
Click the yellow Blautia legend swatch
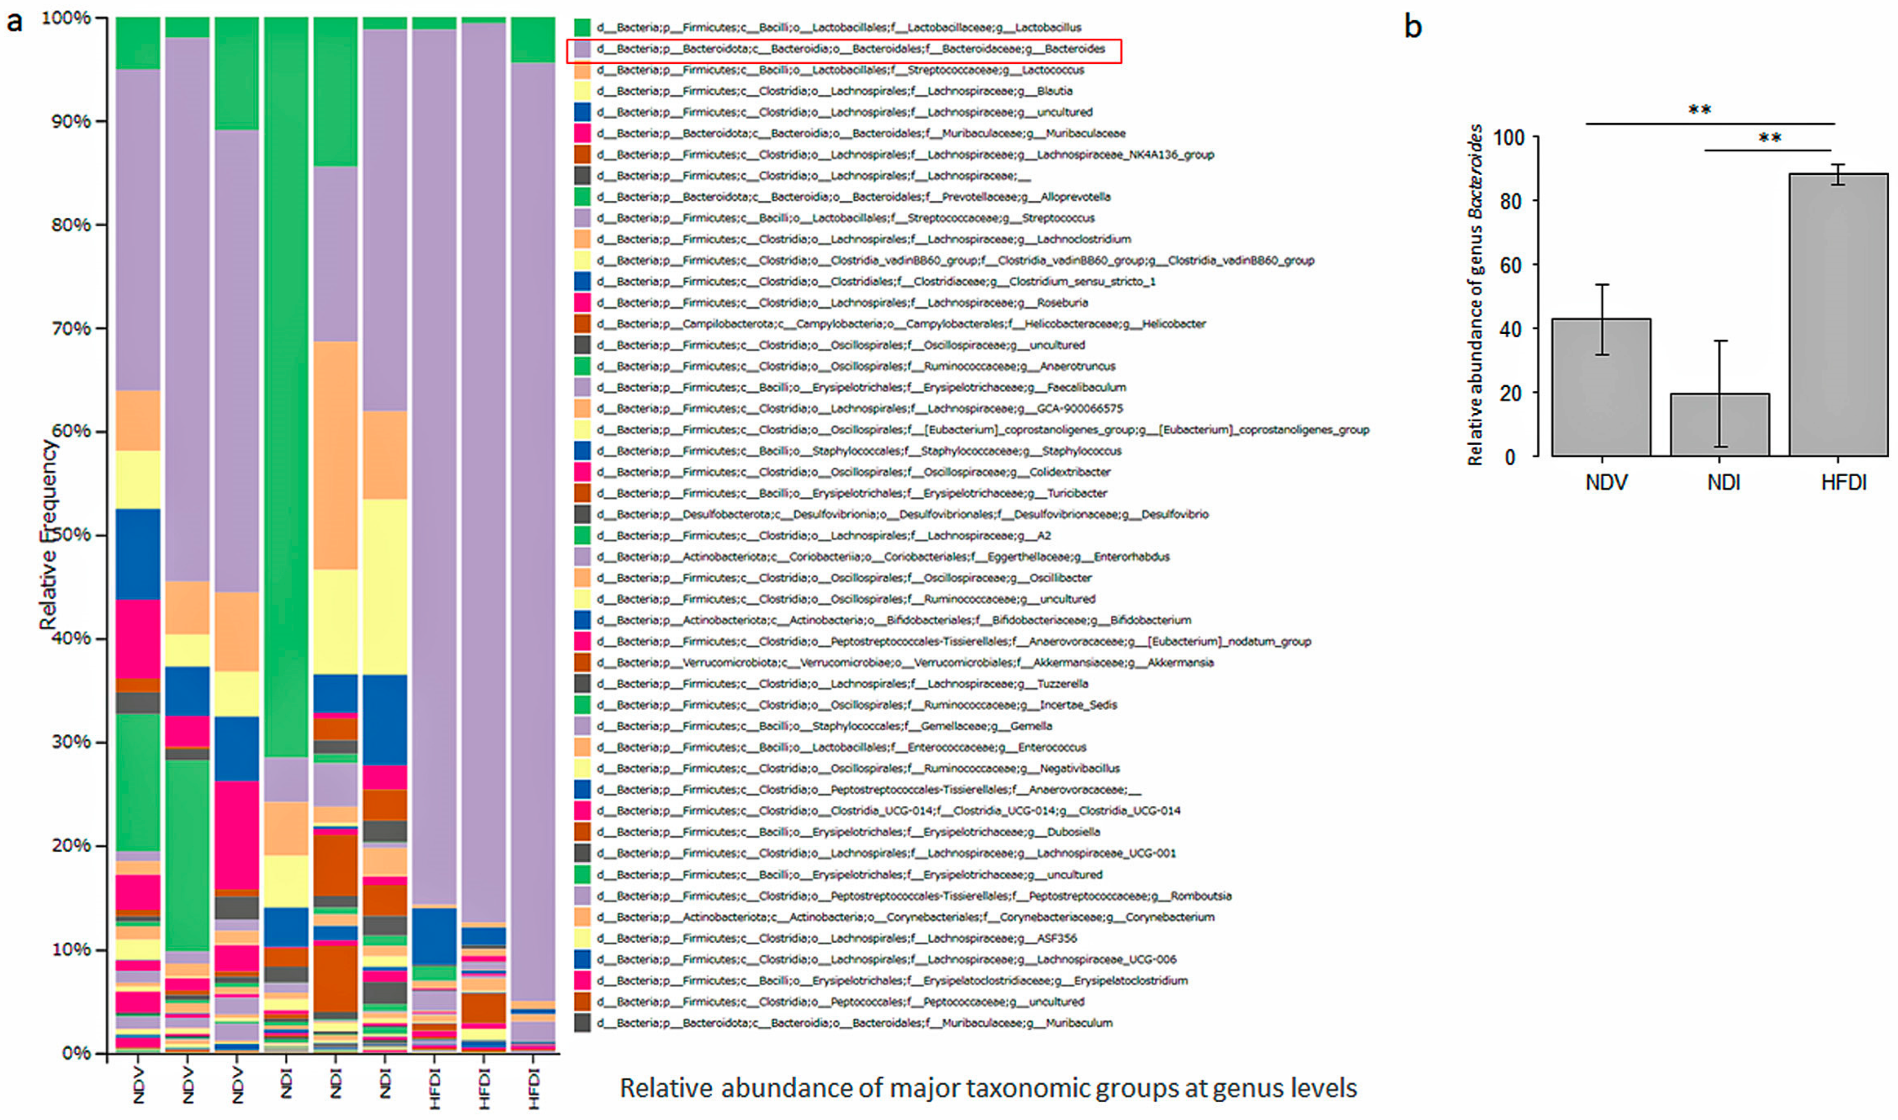(x=581, y=91)
